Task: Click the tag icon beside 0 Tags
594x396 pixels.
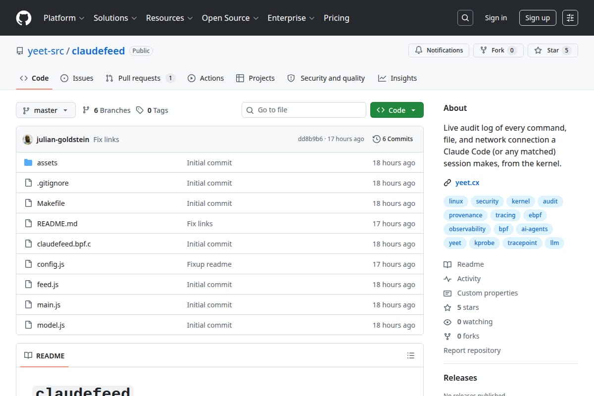Action: pos(140,110)
